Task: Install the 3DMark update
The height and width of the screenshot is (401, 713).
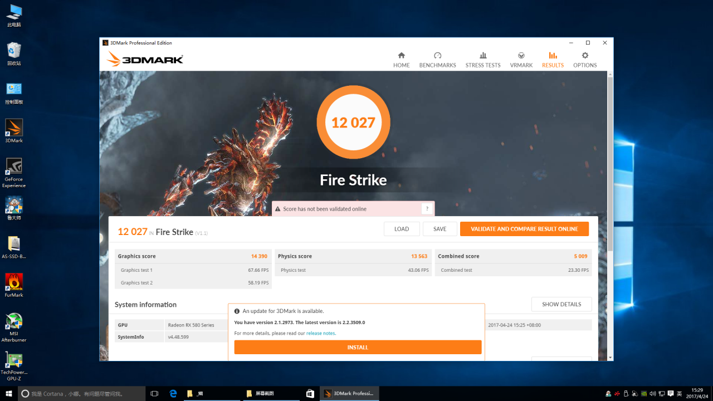Action: [x=358, y=348]
